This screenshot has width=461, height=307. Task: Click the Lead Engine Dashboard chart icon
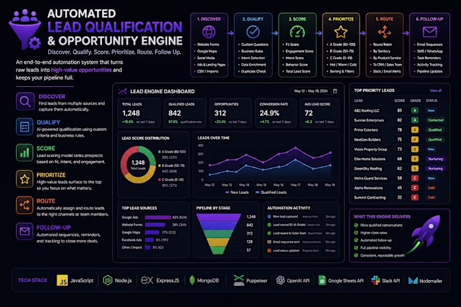(x=122, y=91)
